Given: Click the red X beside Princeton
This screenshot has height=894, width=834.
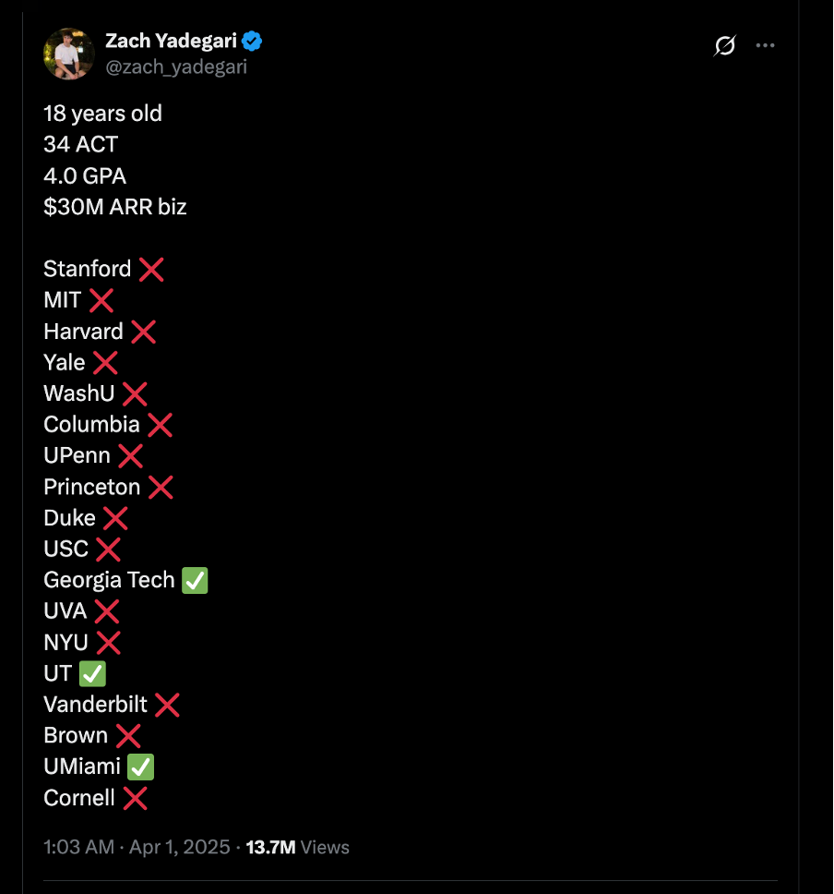Looking at the screenshot, I should [x=161, y=488].
